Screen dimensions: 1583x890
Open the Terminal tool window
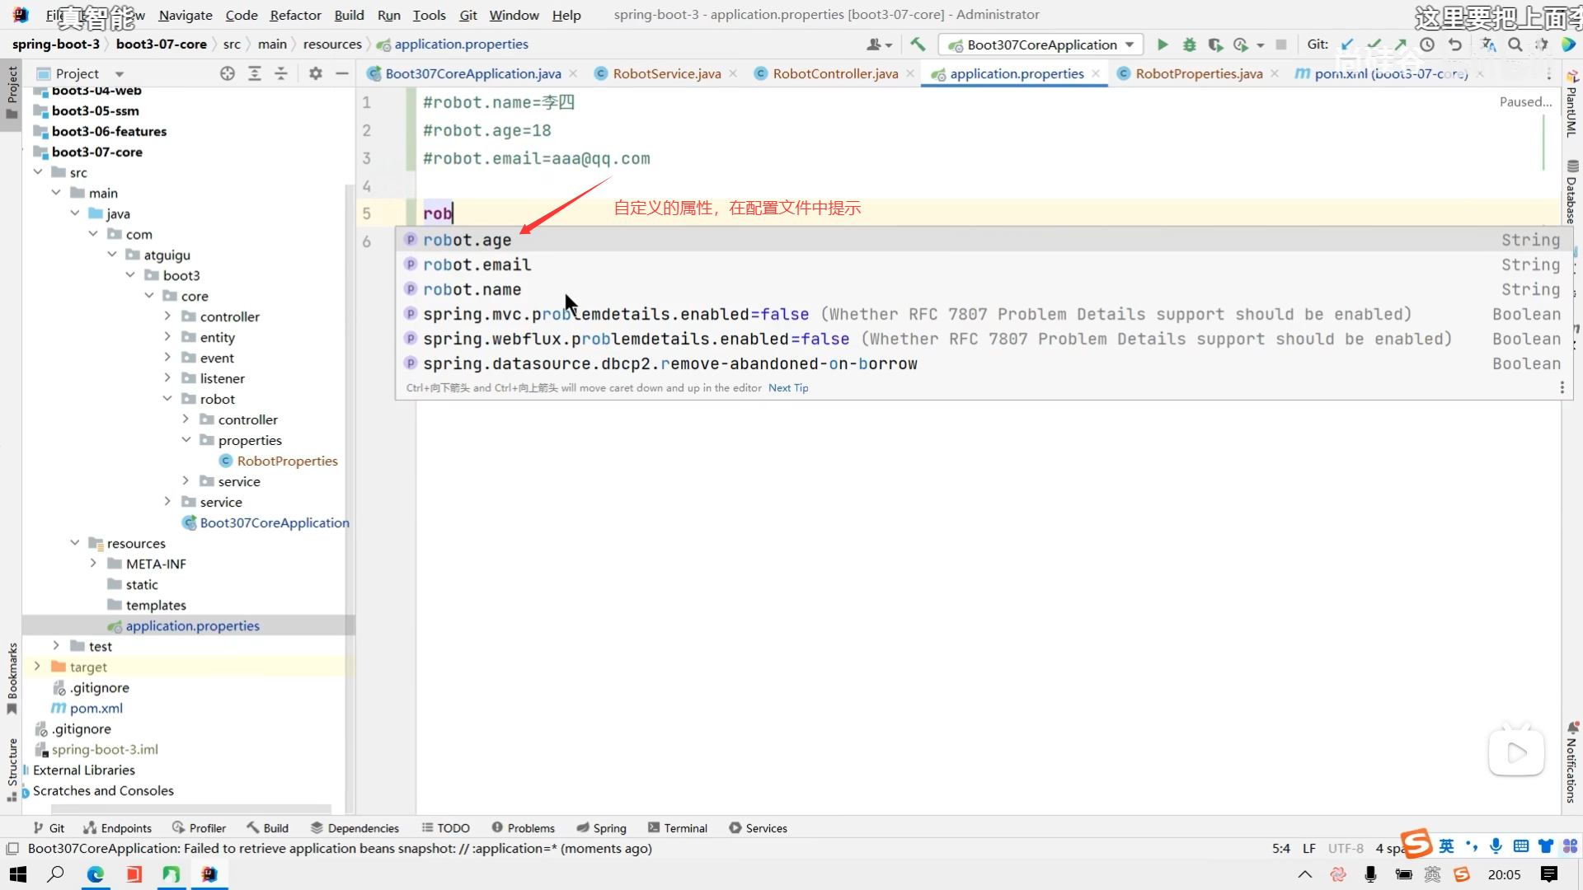(677, 828)
